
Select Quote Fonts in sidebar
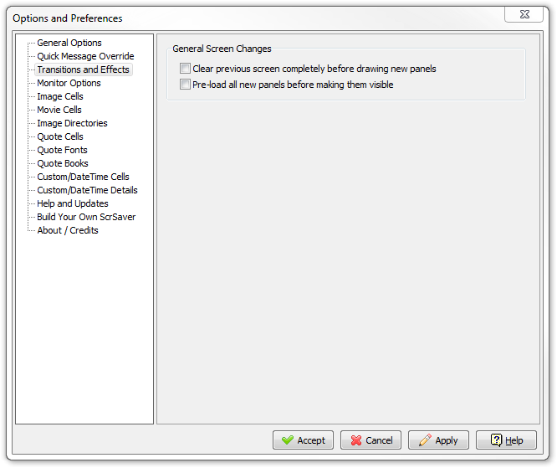coord(62,150)
